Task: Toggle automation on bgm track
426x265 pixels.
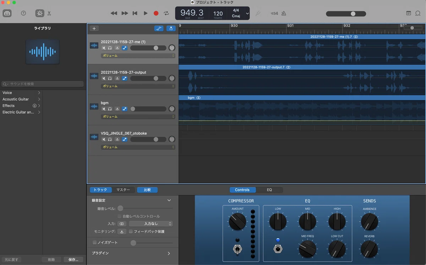Action: coord(124,109)
